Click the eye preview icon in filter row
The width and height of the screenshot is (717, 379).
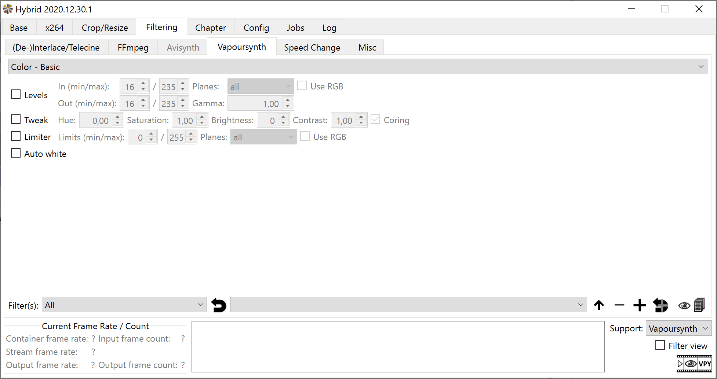click(x=684, y=305)
